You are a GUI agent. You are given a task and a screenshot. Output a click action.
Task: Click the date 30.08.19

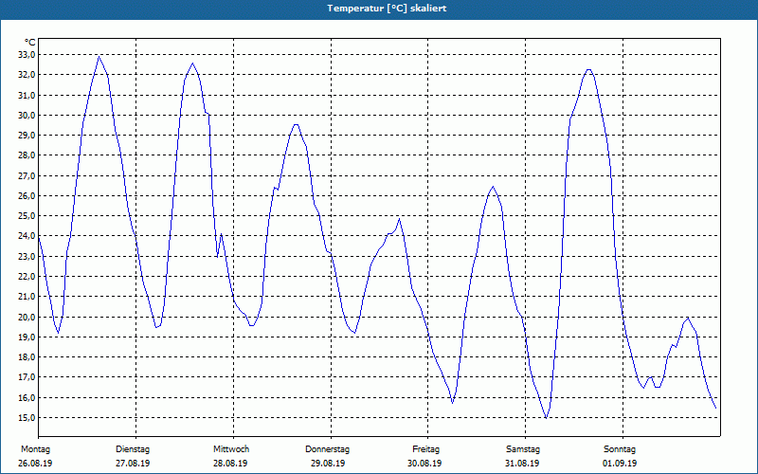coord(424,464)
